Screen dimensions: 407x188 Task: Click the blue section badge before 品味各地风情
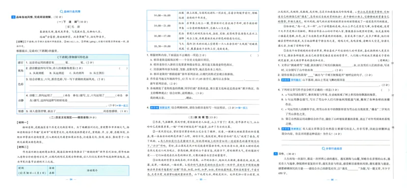click(x=13, y=17)
